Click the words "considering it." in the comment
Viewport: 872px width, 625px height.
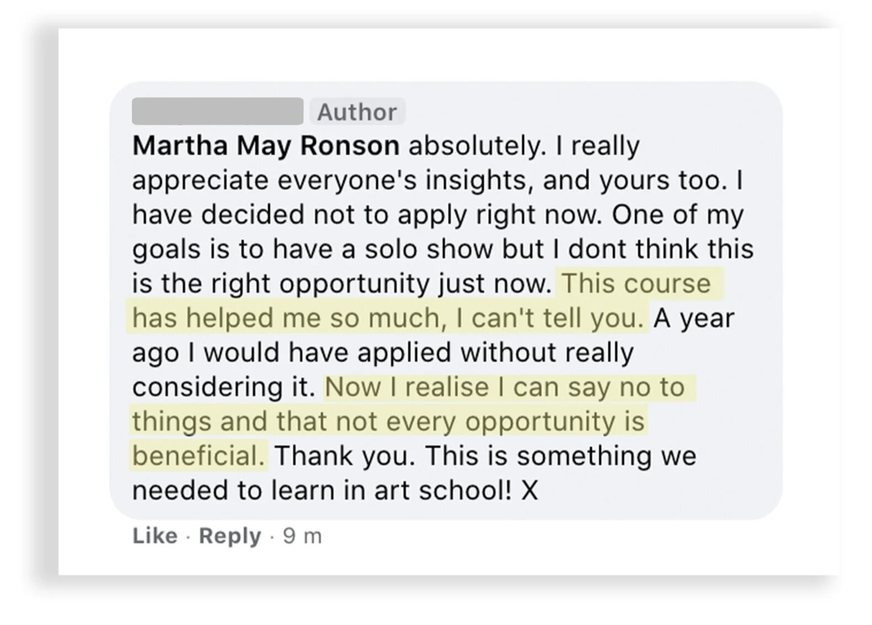tap(223, 387)
